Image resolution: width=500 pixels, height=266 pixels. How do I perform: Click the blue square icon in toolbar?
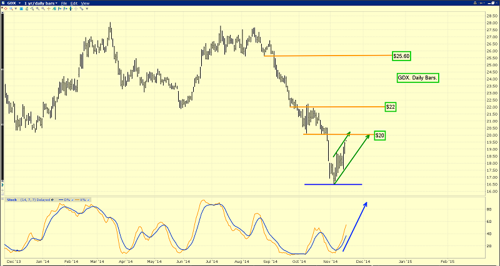point(22,9)
